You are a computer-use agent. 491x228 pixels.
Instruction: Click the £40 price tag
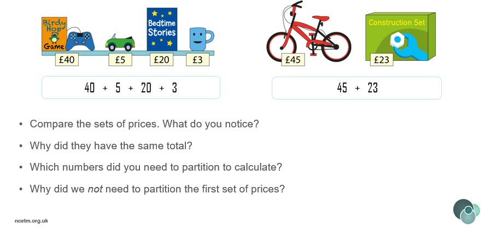coord(67,60)
